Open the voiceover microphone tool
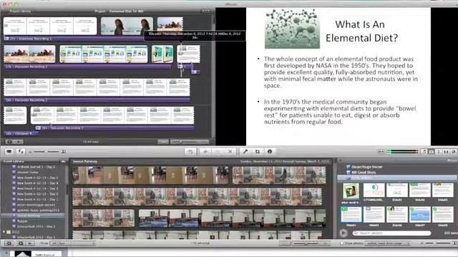Image resolution: width=458 pixels, height=257 pixels. click(245, 151)
